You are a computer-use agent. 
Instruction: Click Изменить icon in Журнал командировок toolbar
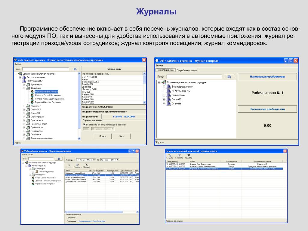(78, 165)
